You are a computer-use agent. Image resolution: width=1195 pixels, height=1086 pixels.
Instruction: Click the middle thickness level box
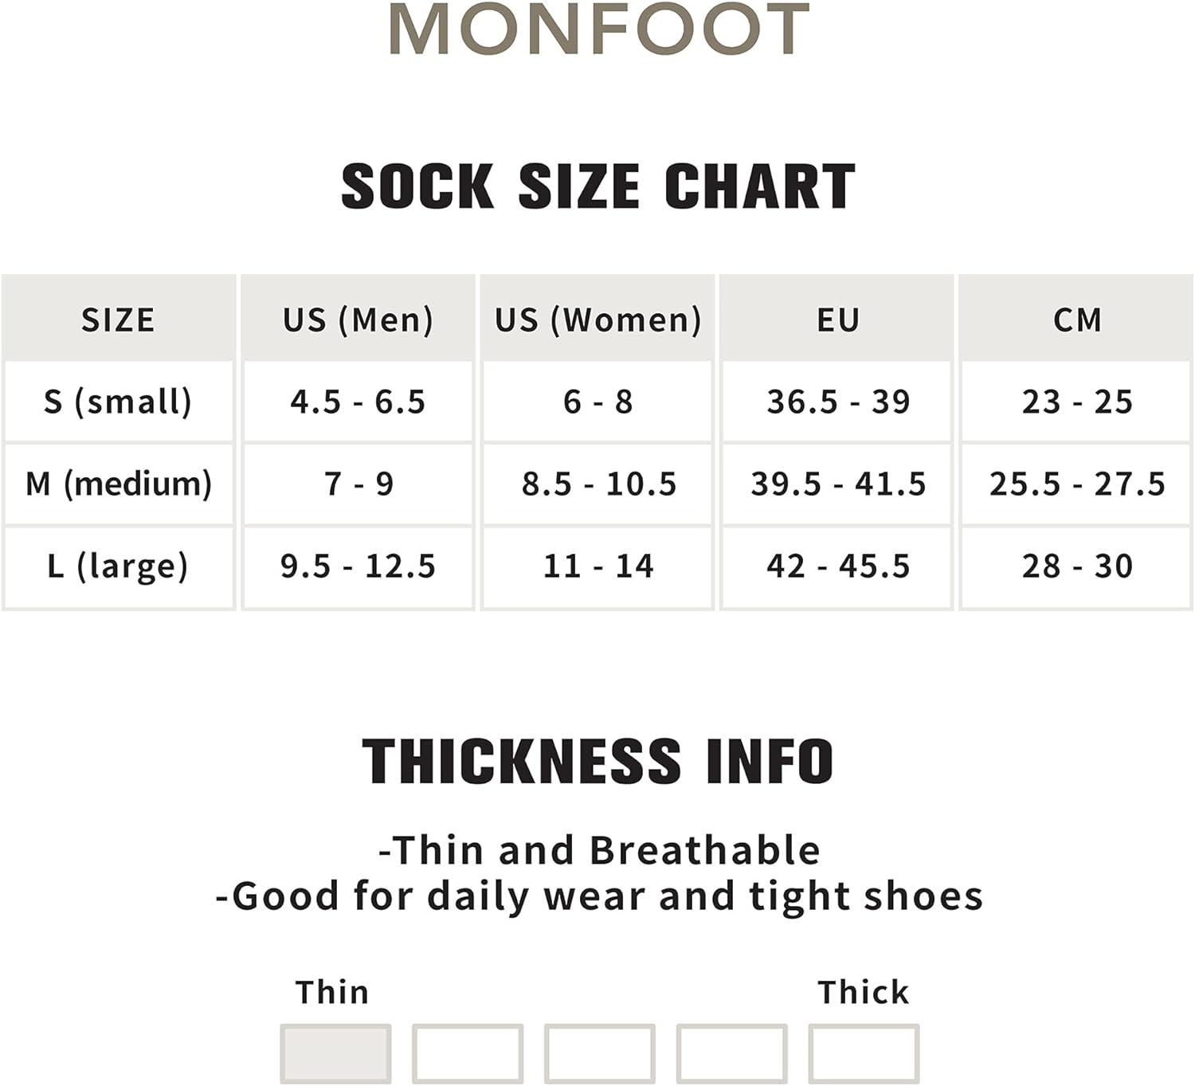pyautogui.click(x=600, y=1053)
